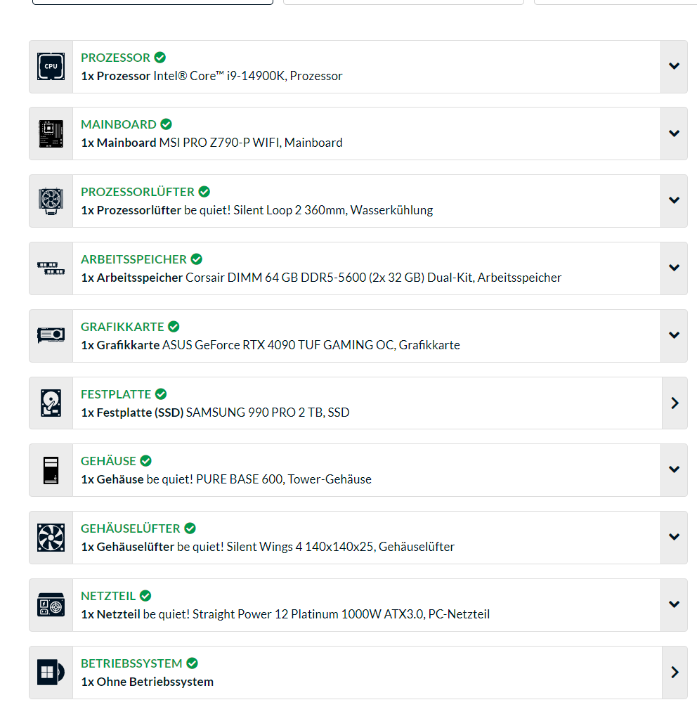The image size is (697, 714).
Task: Open the Betriebssystem section right arrow
Action: [x=675, y=672]
